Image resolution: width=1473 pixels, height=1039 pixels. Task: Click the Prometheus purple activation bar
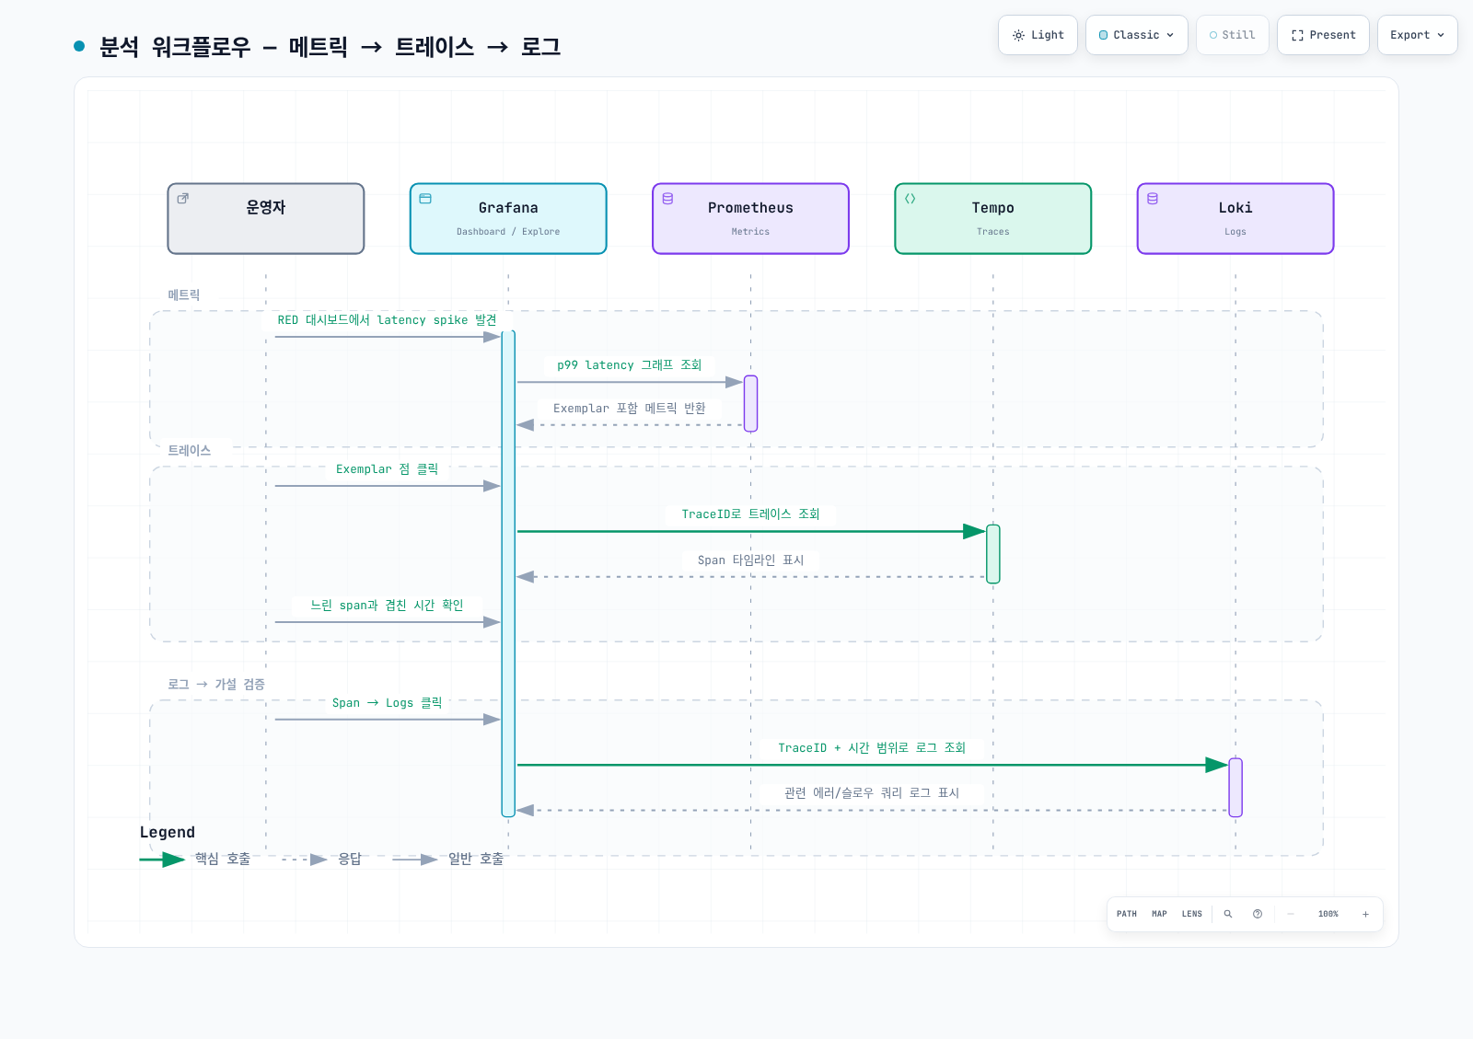pos(750,403)
